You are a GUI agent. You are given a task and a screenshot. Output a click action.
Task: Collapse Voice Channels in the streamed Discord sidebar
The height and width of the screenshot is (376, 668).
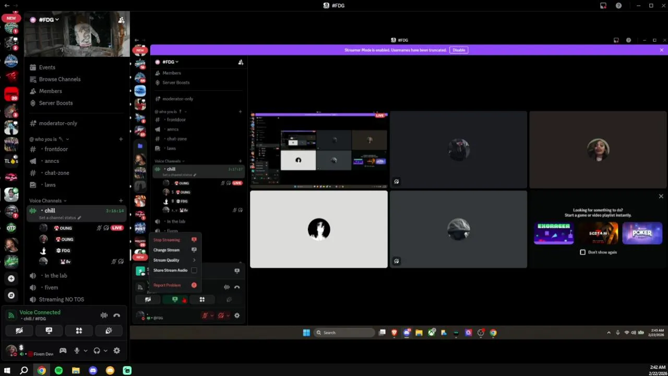click(x=170, y=161)
